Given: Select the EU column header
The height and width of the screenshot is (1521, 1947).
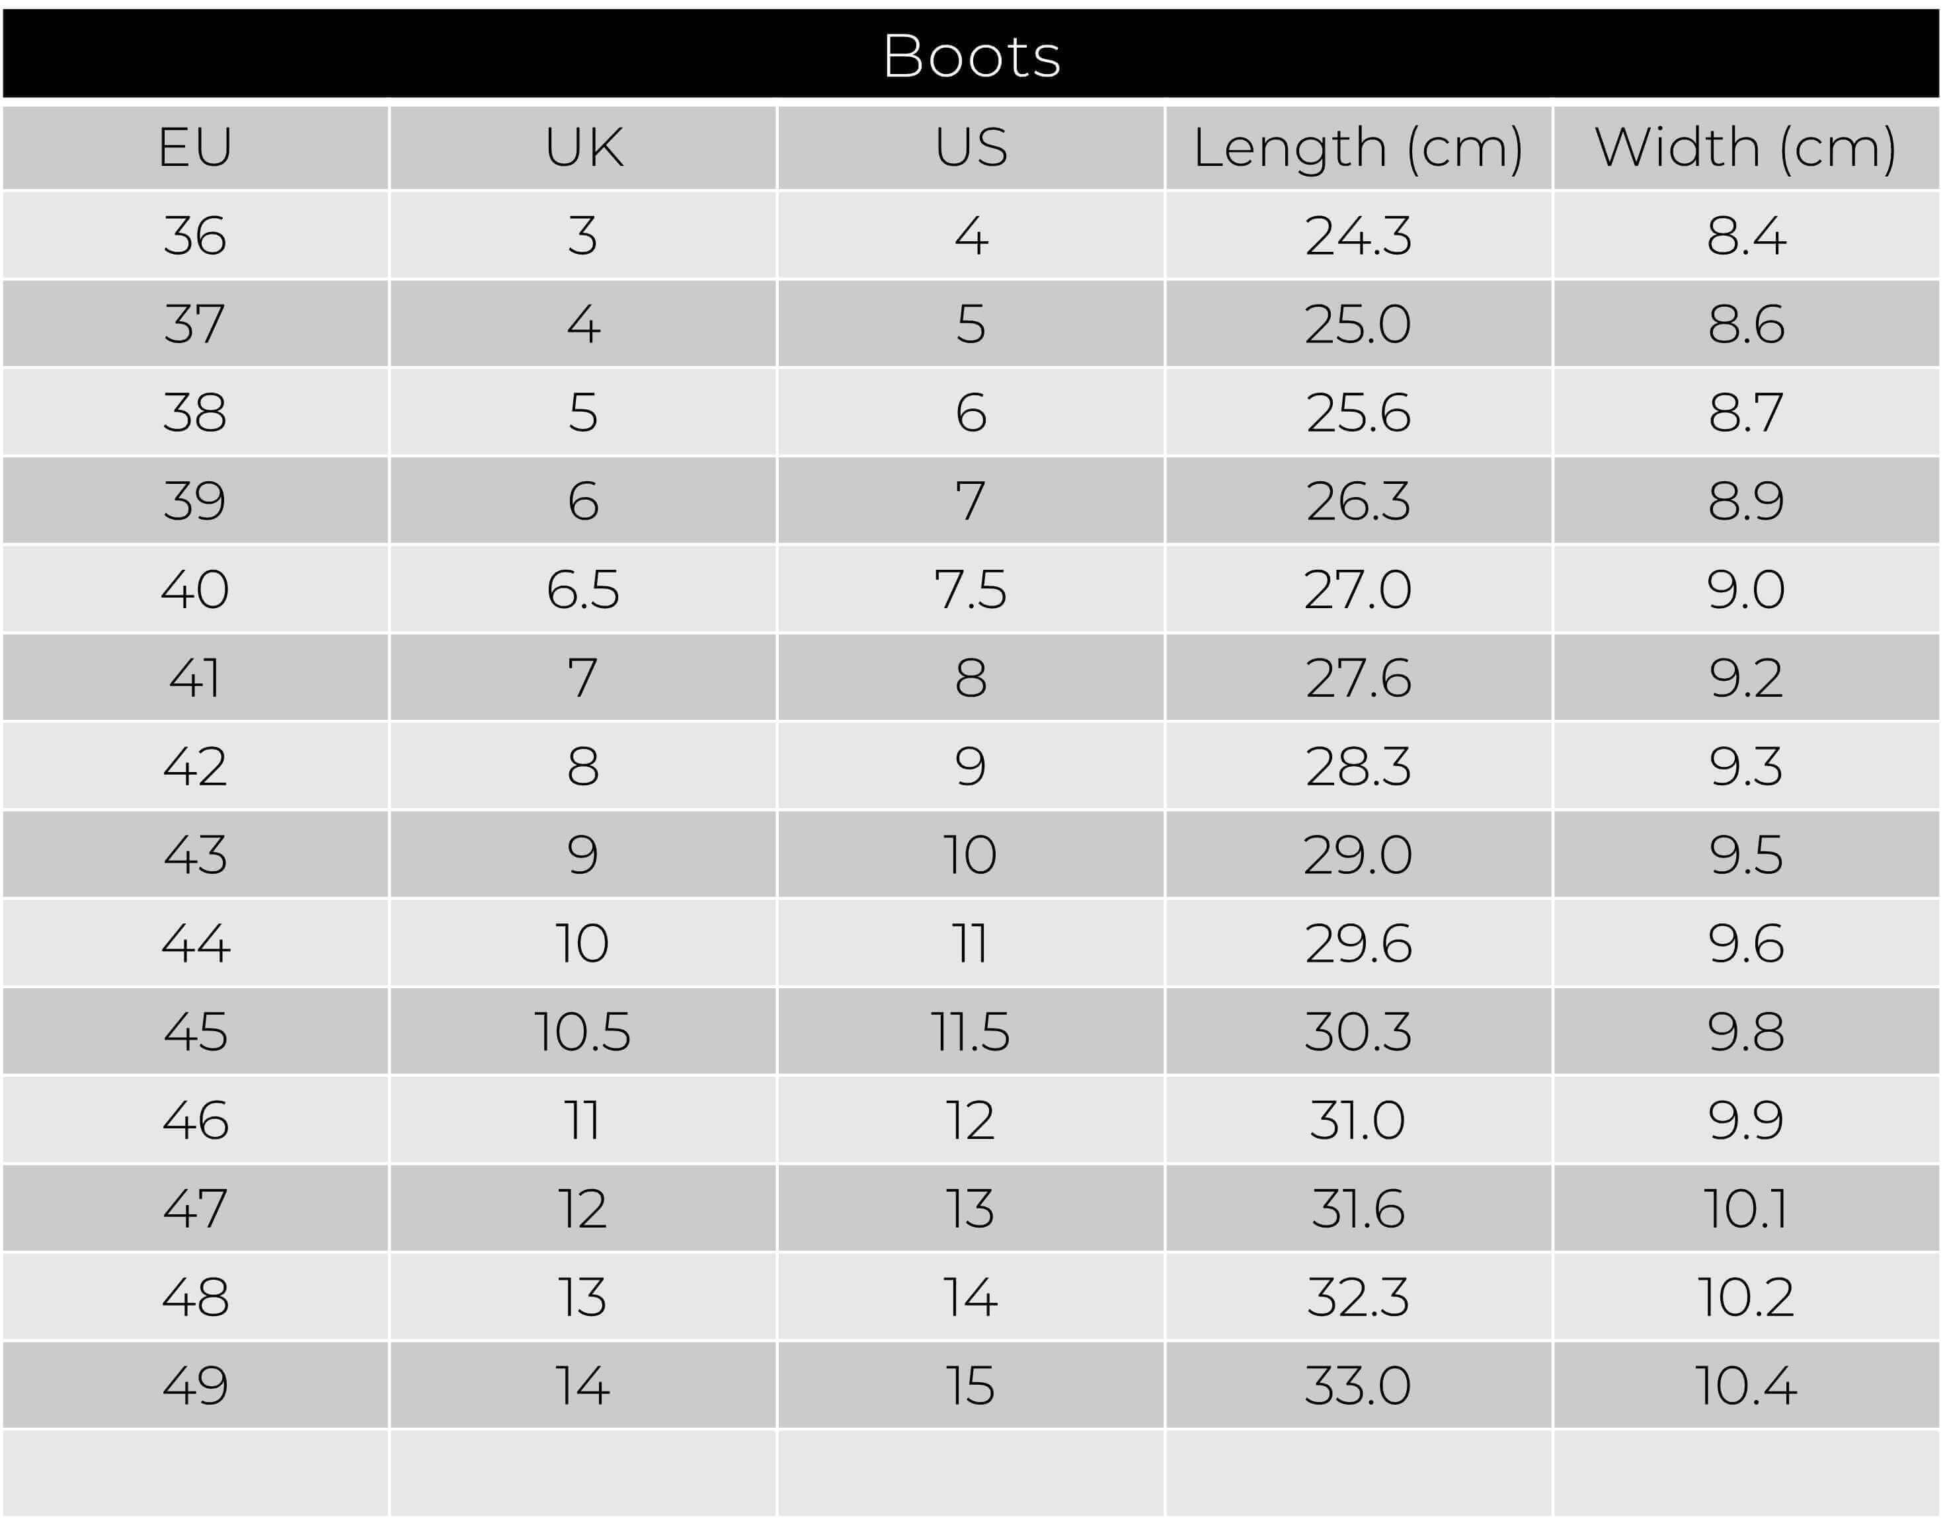Looking at the screenshot, I should click(195, 147).
